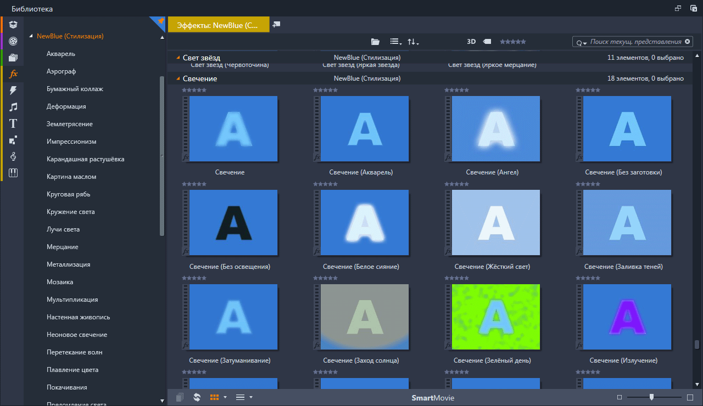This screenshot has height=406, width=703.
Task: Select Акварель in effects tree
Action: (x=61, y=54)
